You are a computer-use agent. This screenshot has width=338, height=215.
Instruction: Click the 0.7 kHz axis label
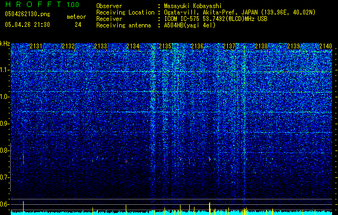tap(5, 177)
